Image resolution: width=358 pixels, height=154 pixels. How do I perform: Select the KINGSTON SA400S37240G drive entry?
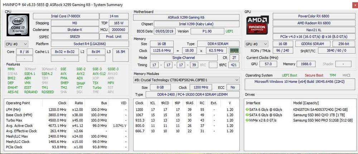(320, 109)
